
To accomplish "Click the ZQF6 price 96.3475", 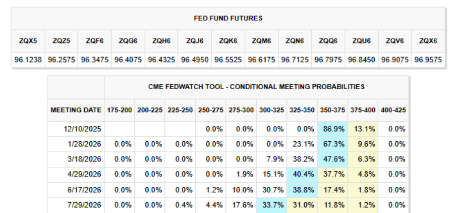I will (95, 58).
